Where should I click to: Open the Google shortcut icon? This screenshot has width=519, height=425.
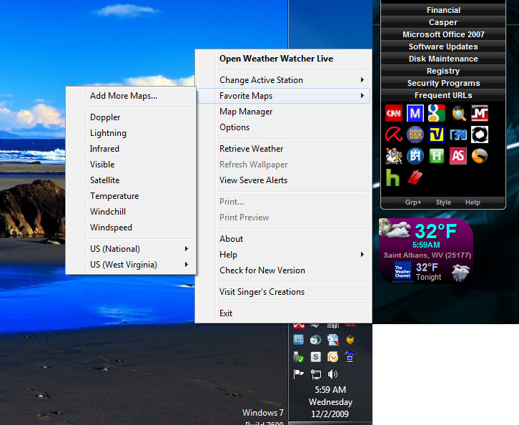pos(437,113)
